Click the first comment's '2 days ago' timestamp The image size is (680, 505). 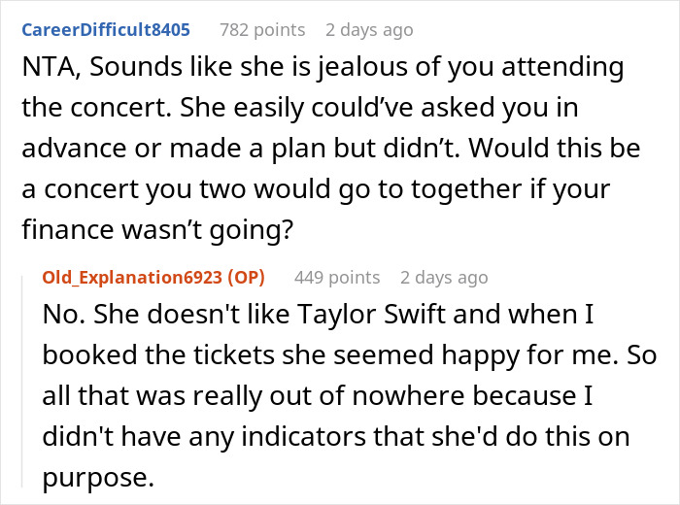(x=369, y=30)
